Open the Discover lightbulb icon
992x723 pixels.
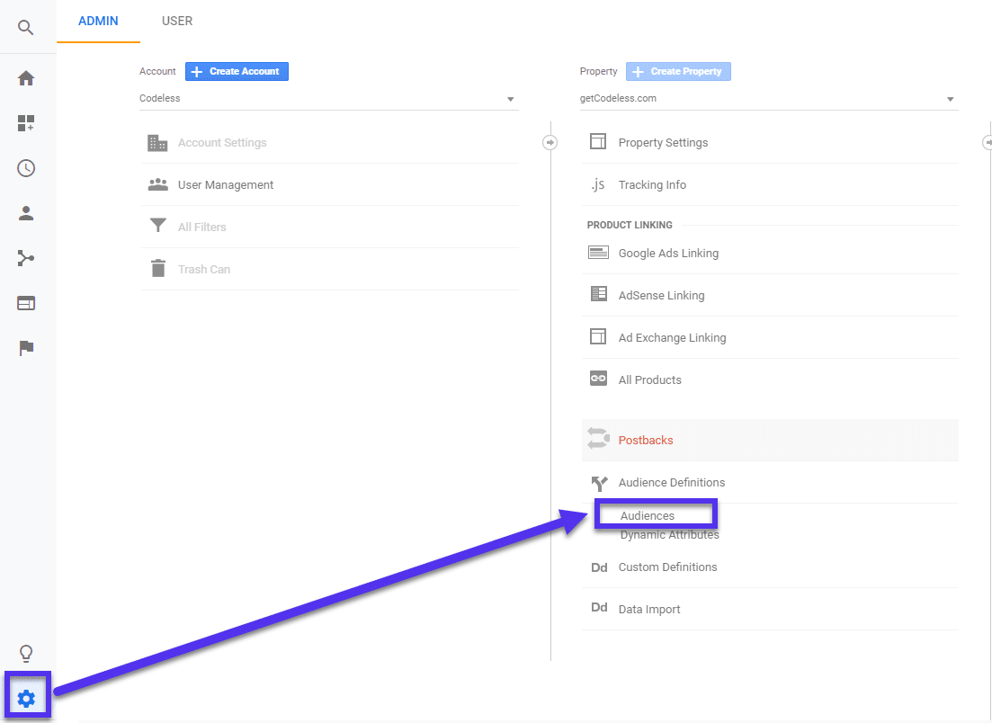coord(27,654)
